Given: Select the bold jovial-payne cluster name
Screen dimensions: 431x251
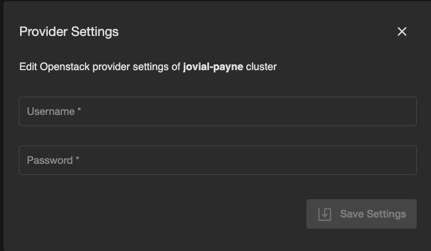Looking at the screenshot, I should pos(213,67).
